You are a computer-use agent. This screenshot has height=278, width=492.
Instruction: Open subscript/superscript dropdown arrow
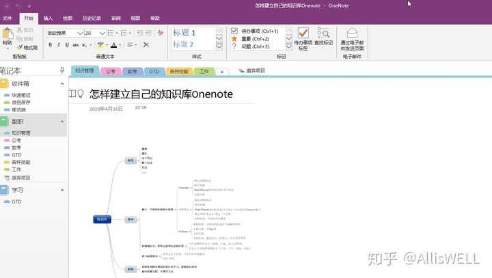tap(90, 45)
